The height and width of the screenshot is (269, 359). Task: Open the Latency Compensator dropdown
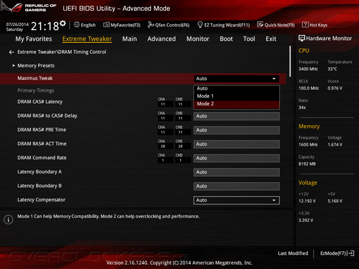[237, 201]
